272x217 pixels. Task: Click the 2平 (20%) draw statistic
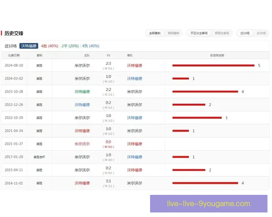point(70,46)
